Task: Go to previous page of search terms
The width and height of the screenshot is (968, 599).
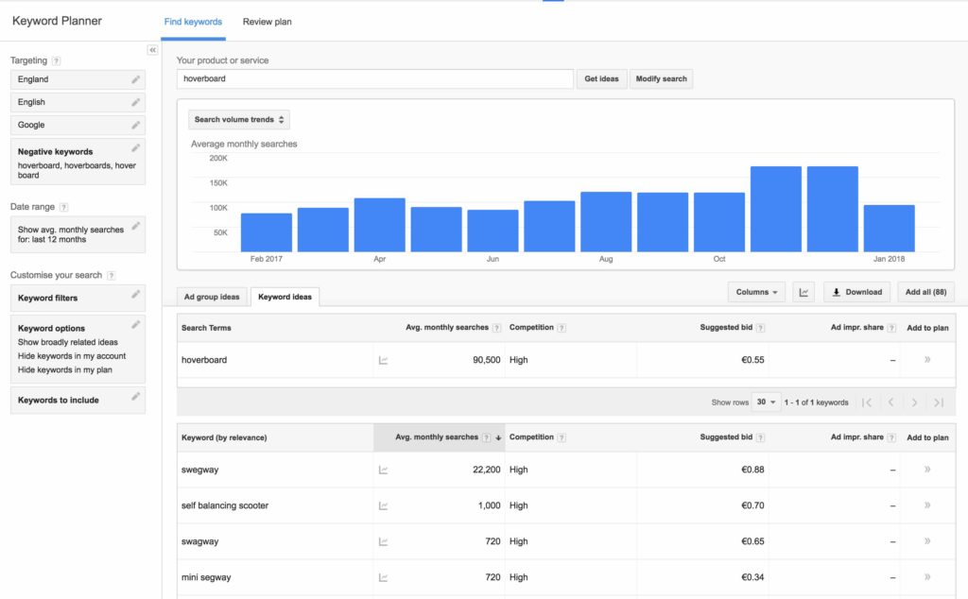Action: click(x=890, y=402)
